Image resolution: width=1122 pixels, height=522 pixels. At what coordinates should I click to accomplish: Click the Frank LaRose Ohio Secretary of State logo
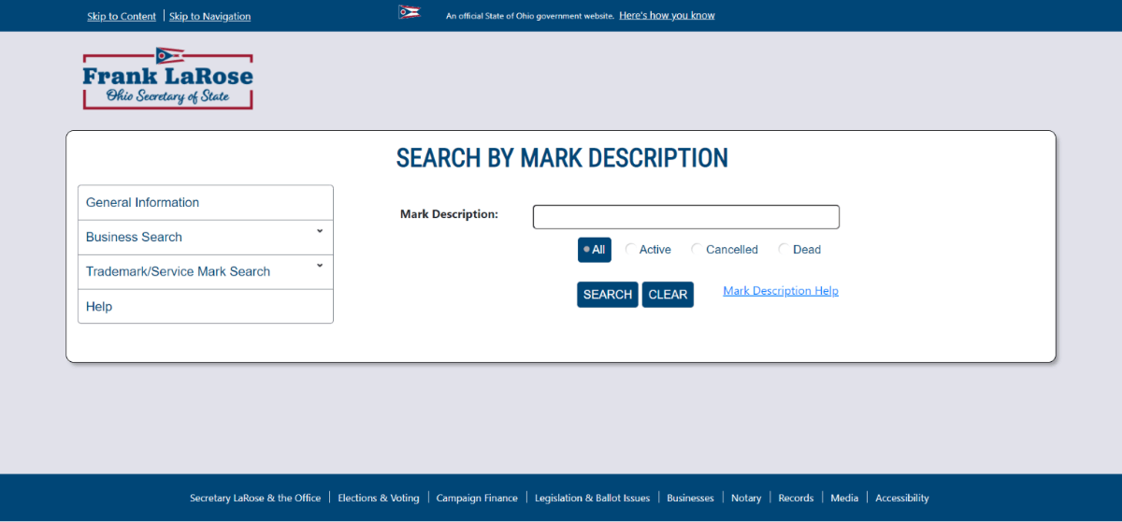[167, 79]
